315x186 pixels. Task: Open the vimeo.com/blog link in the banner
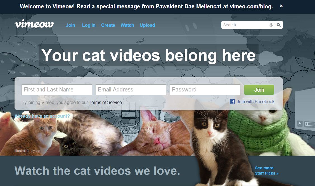250,7
